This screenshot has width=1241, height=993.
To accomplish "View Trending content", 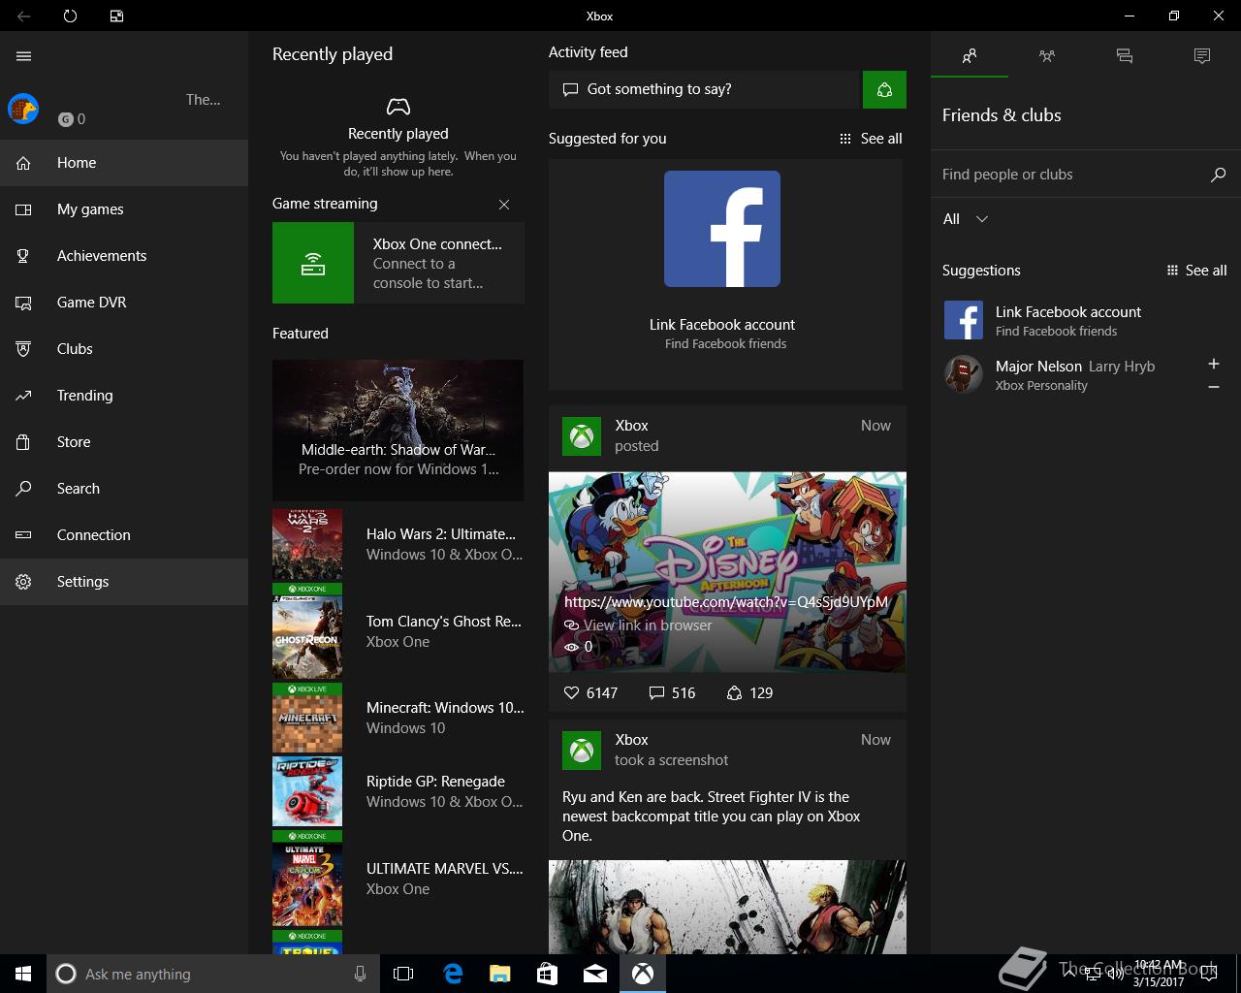I will [x=124, y=396].
